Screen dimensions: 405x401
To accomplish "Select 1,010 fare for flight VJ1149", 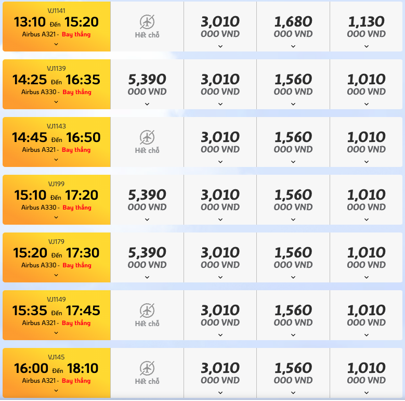I will (x=366, y=315).
